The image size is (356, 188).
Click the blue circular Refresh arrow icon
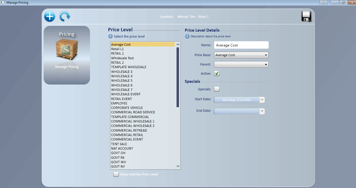(65, 16)
